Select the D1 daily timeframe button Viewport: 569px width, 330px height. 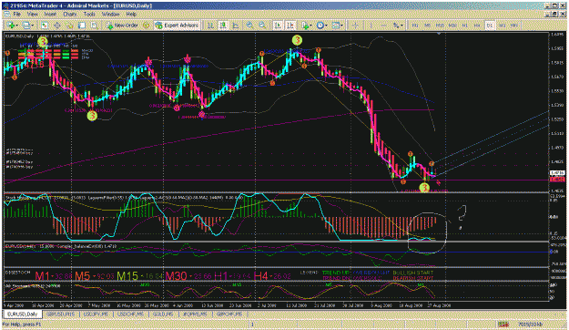coord(490,26)
